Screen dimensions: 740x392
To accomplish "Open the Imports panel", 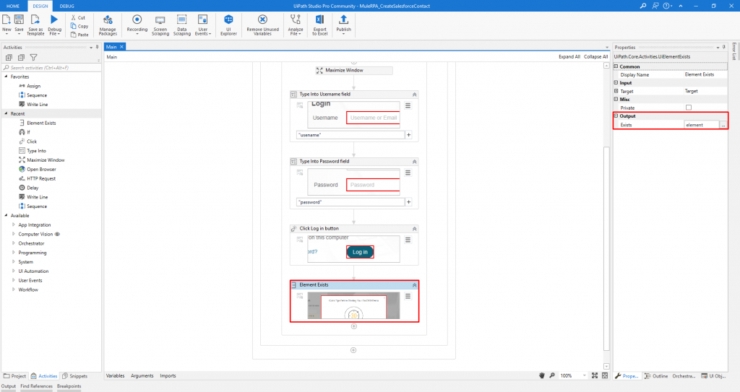I will [168, 376].
